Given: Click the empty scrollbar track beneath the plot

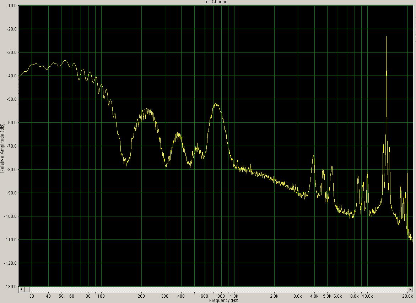Looking at the screenshot, I should click(x=218, y=289).
